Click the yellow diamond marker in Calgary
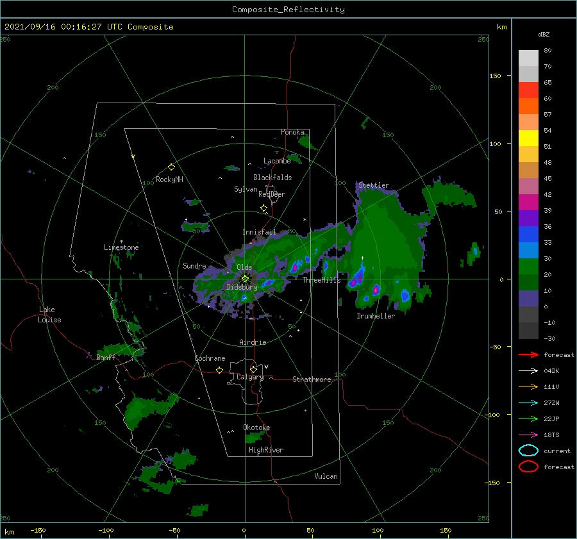 coord(253,369)
